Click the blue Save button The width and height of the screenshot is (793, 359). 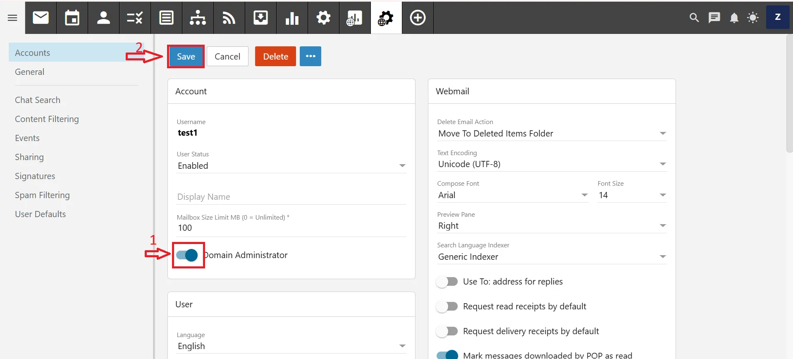click(x=186, y=57)
